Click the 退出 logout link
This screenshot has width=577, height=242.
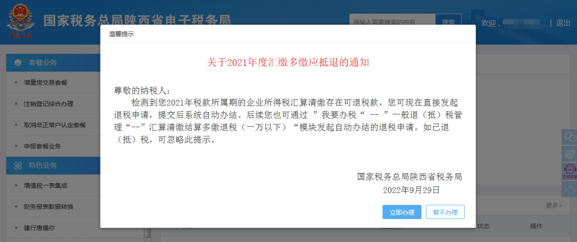(x=563, y=23)
